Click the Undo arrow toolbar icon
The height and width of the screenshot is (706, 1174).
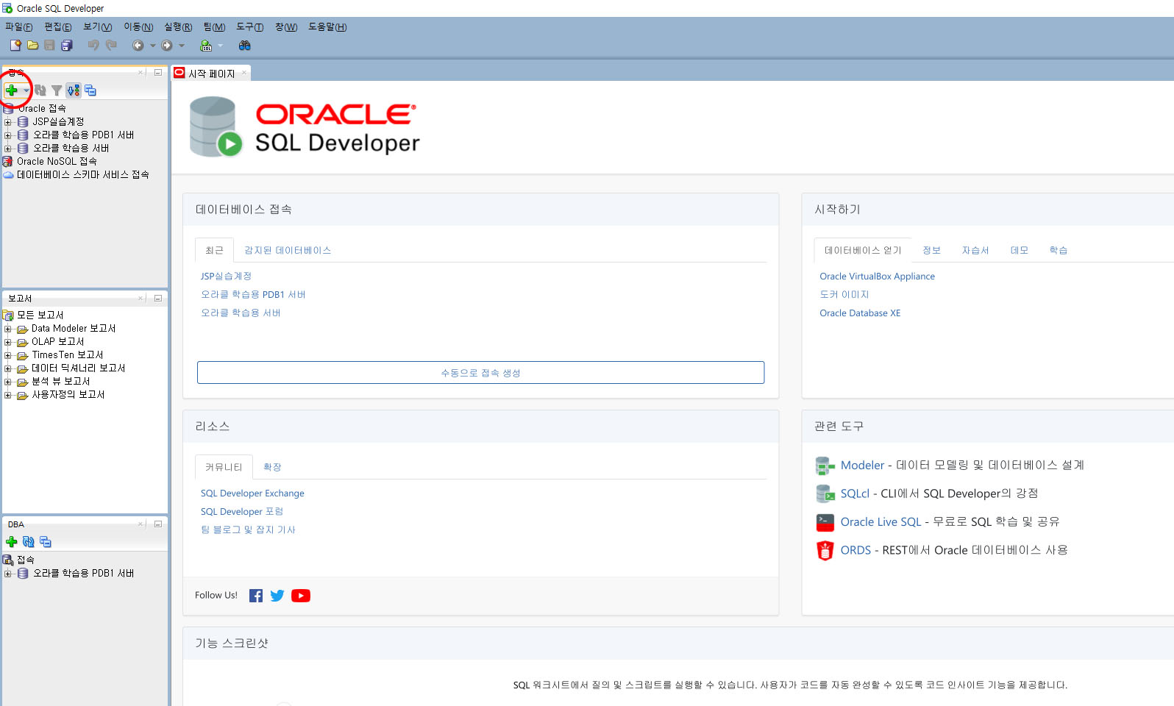tap(93, 46)
